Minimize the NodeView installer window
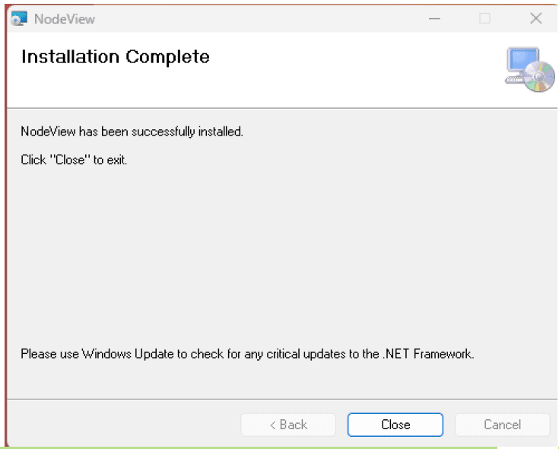The image size is (559, 449). 434,18
